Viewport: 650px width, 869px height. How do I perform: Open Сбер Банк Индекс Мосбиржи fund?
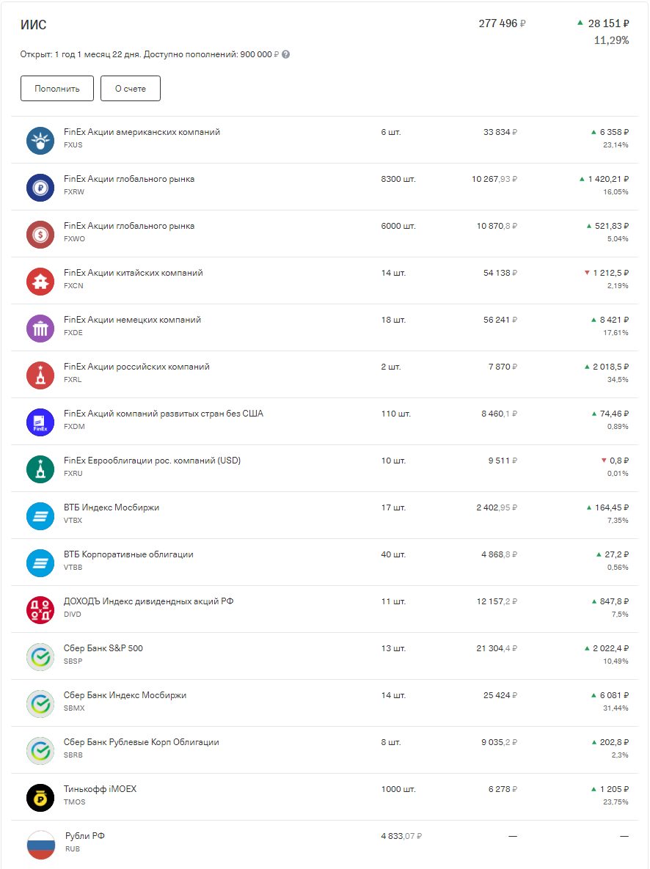tap(324, 703)
